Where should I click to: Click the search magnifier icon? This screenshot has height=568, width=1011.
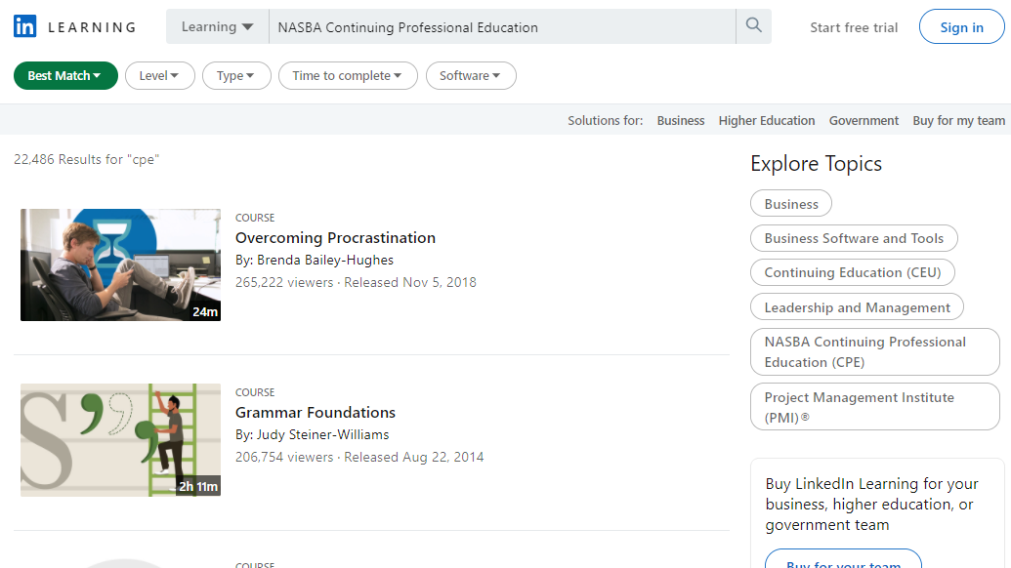click(753, 25)
